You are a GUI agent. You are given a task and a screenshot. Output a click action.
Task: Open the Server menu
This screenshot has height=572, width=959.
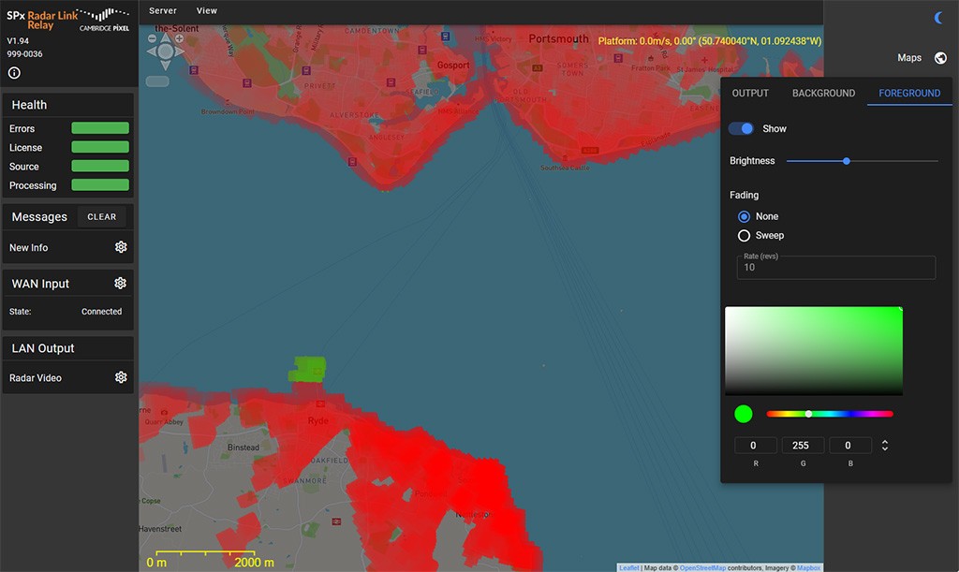(x=162, y=10)
